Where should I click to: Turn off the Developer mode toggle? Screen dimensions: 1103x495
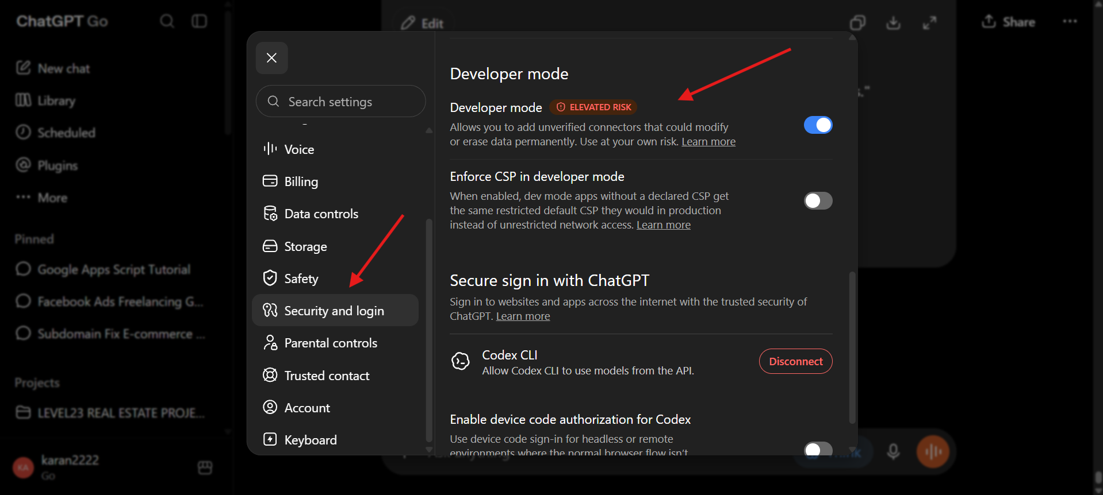818,125
